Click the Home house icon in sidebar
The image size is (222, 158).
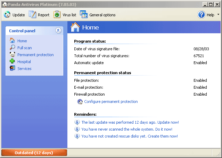coord(13,41)
